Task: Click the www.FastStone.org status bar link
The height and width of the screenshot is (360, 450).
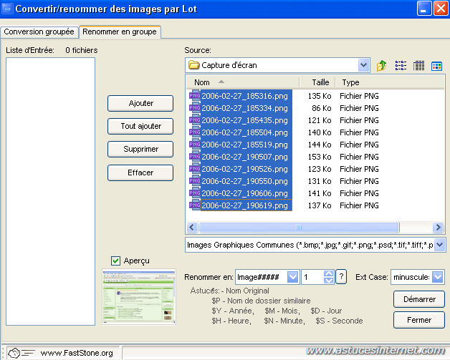Action: click(77, 353)
